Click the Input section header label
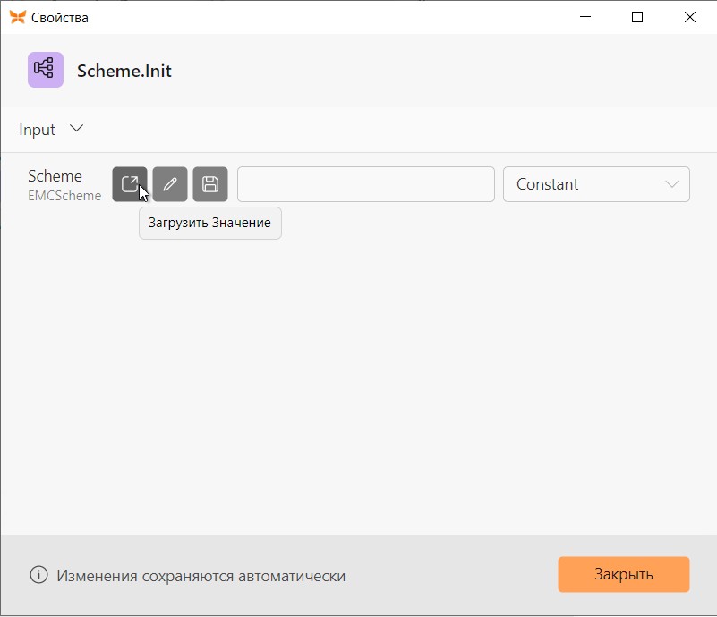 (37, 130)
